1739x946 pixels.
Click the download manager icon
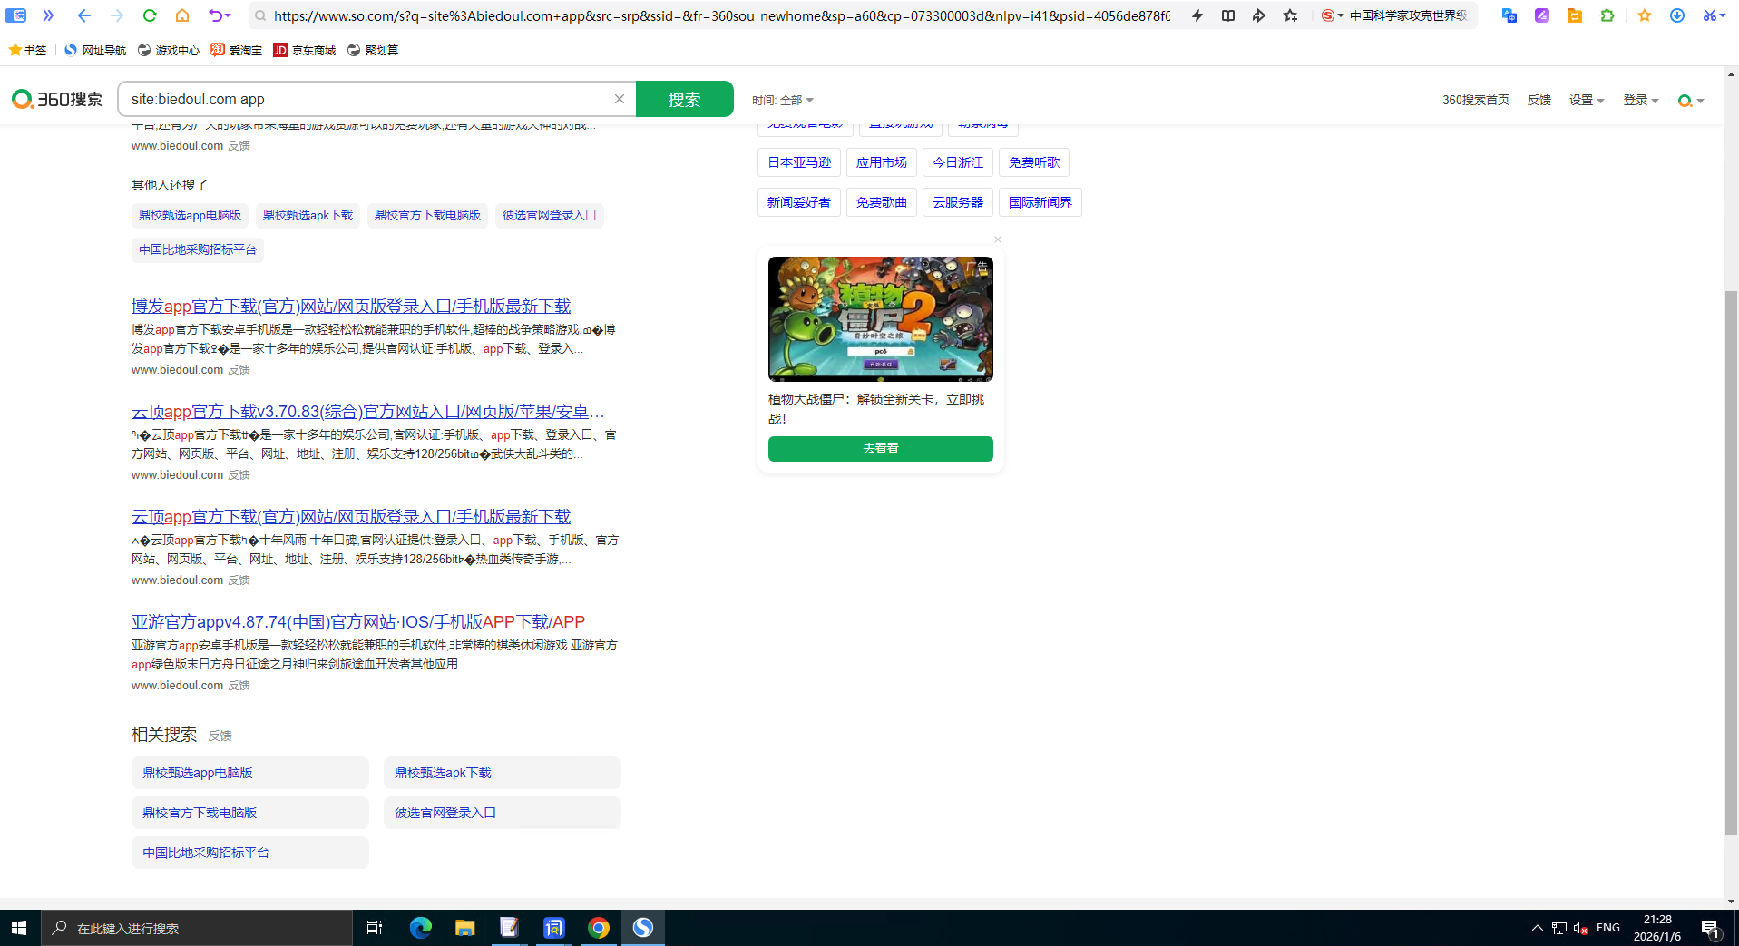[x=1676, y=15]
